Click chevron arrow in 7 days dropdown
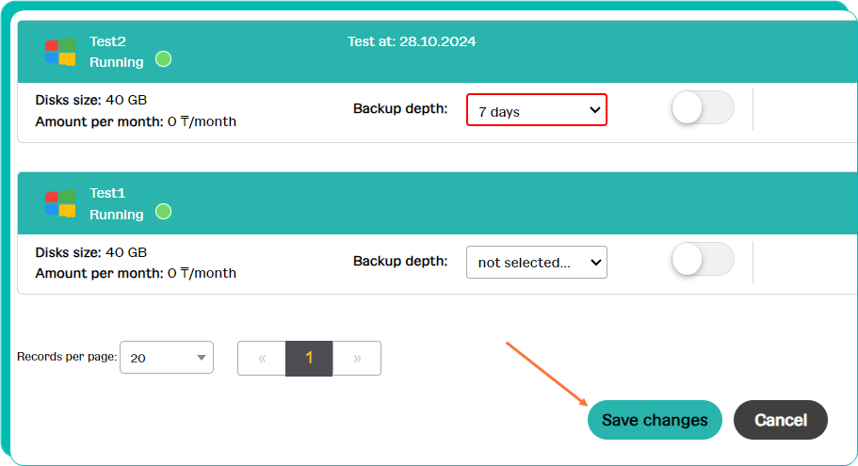 coord(595,110)
